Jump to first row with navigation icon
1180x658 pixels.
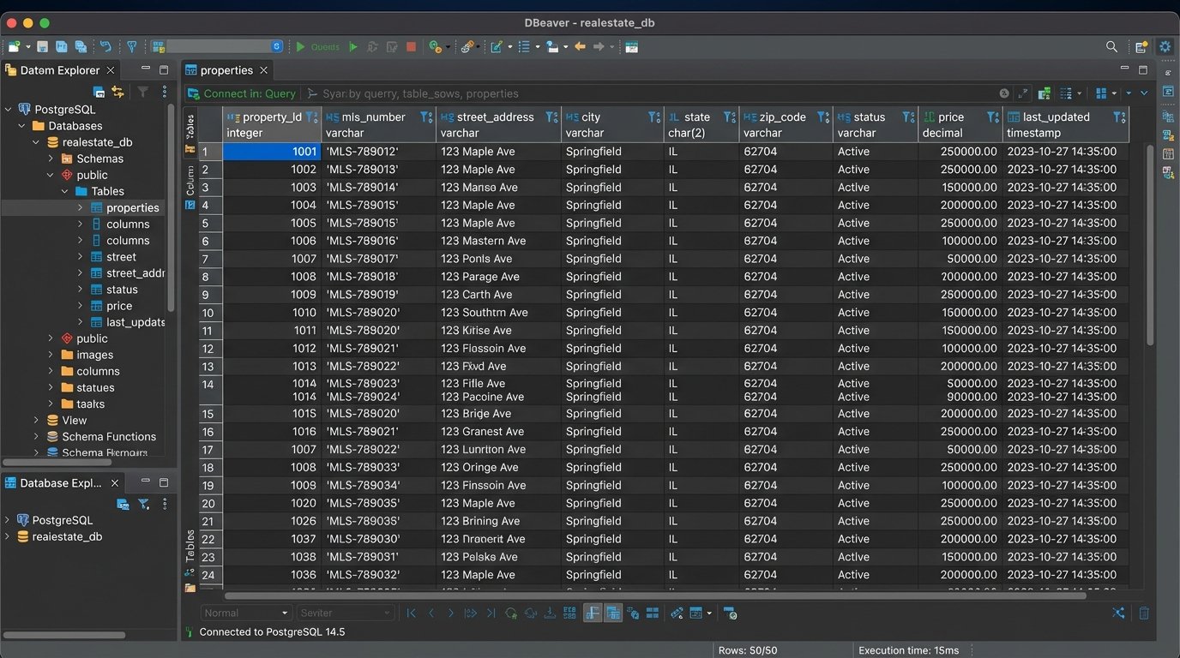(412, 613)
